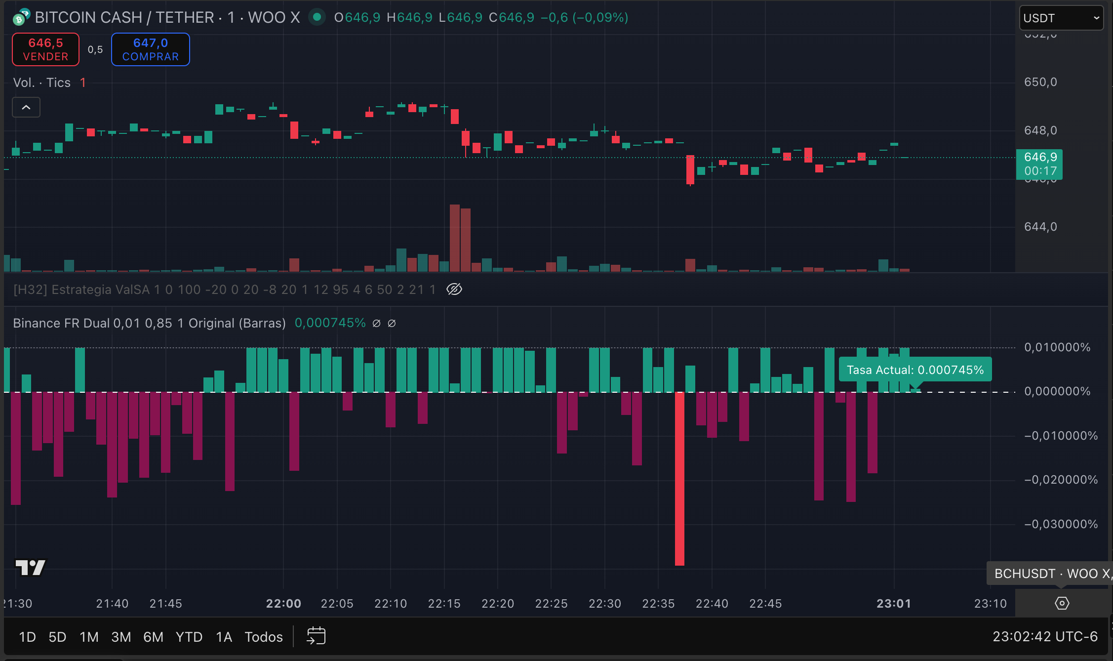Screen dimensions: 1113x661
Task: Select the 1D time range
Action: (27, 637)
